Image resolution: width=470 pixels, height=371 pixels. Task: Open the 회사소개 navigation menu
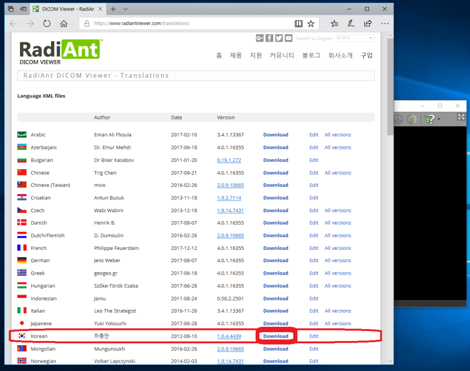click(x=340, y=55)
